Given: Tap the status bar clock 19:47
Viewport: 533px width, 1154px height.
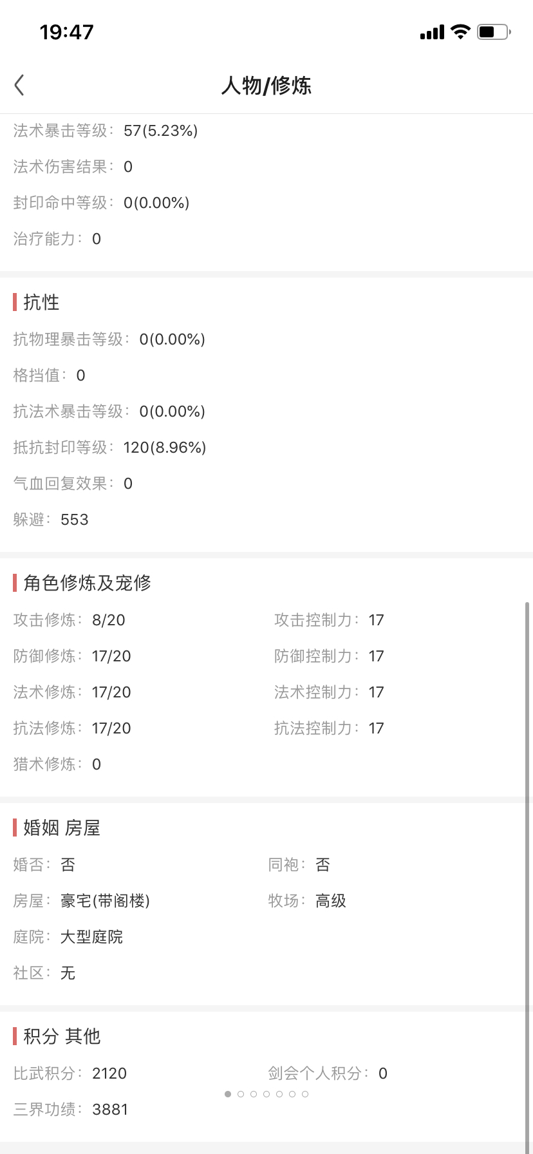Looking at the screenshot, I should pyautogui.click(x=67, y=32).
